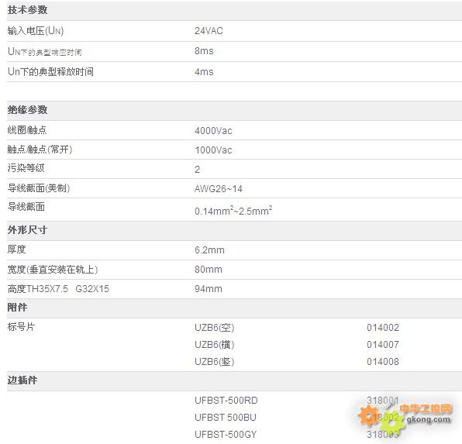
Task: Select the 技术参数 section header
Action: tap(27, 10)
